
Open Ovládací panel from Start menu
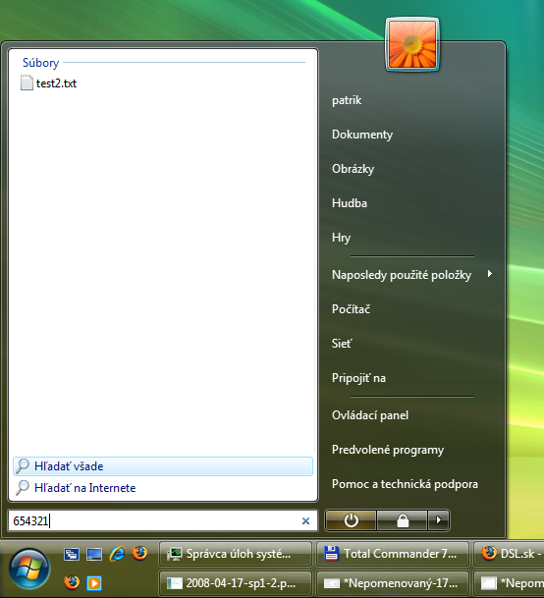click(x=370, y=415)
